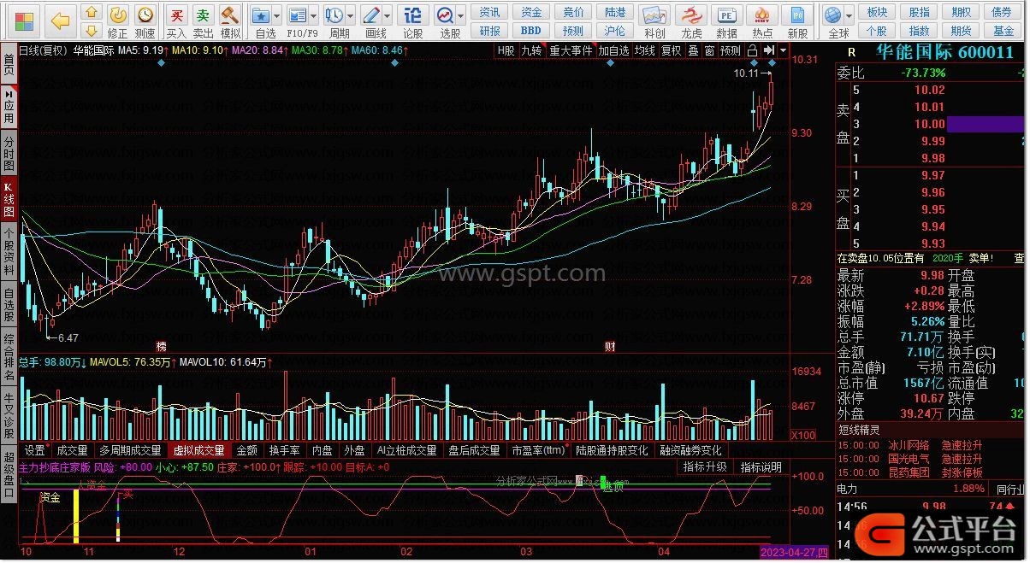Click the green 卖出 sell icon
1030x563 pixels.
pos(203,21)
